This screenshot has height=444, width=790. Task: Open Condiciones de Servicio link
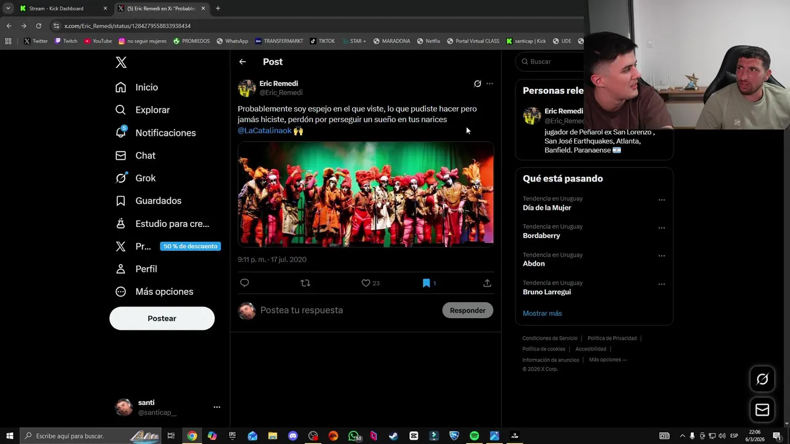550,338
